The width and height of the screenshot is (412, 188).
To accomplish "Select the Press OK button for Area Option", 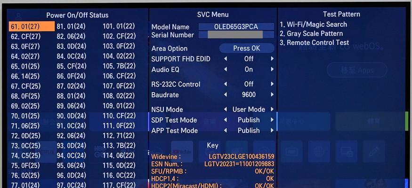I will coord(247,48).
